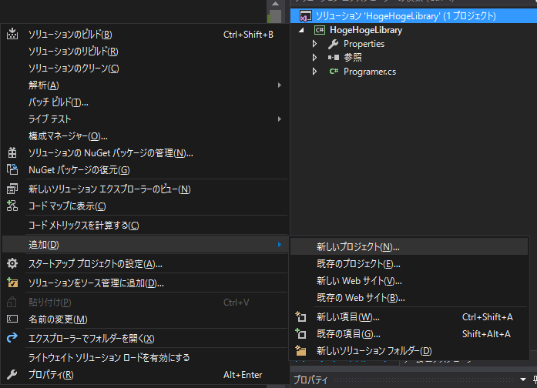
Task: Click the wrench icon beside プロパティ(R)
Action: 12,374
